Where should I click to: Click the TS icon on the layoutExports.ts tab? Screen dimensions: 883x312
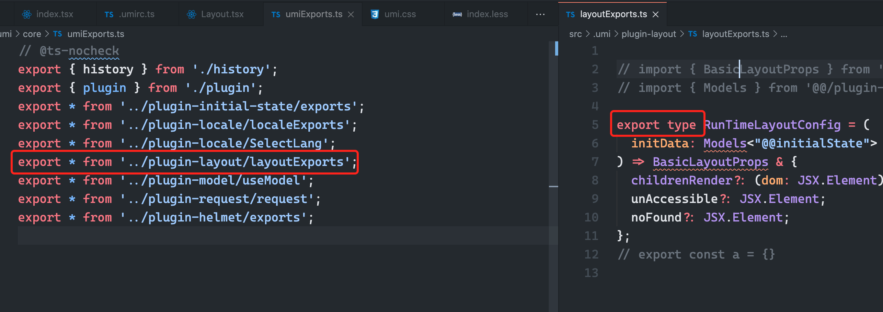tap(571, 14)
